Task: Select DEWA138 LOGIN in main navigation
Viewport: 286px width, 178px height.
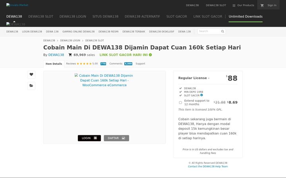Action: [x=73, y=16]
